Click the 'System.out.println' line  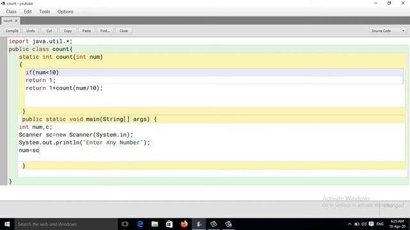(x=84, y=142)
